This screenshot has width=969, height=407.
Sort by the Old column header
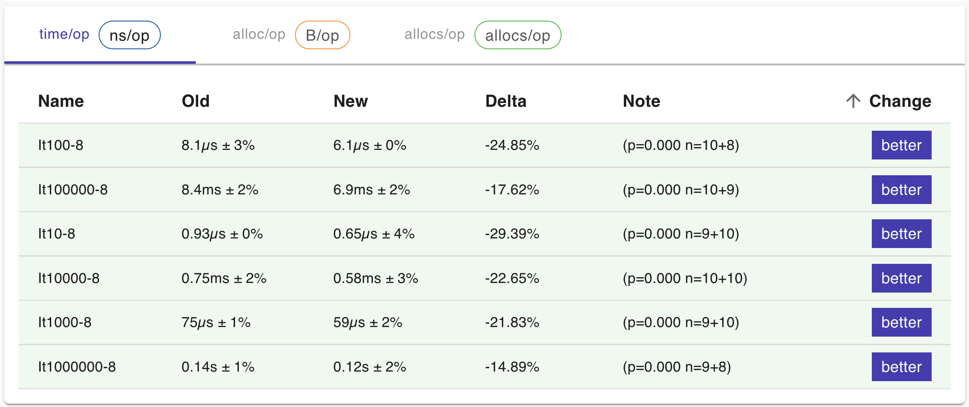pyautogui.click(x=195, y=101)
